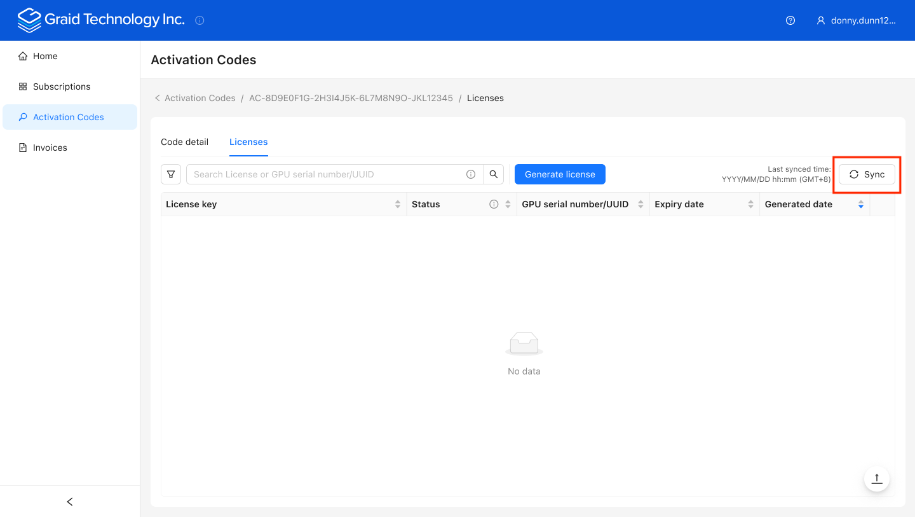Select Invoices in the sidebar
Screen dimensions: 915x517
50,148
